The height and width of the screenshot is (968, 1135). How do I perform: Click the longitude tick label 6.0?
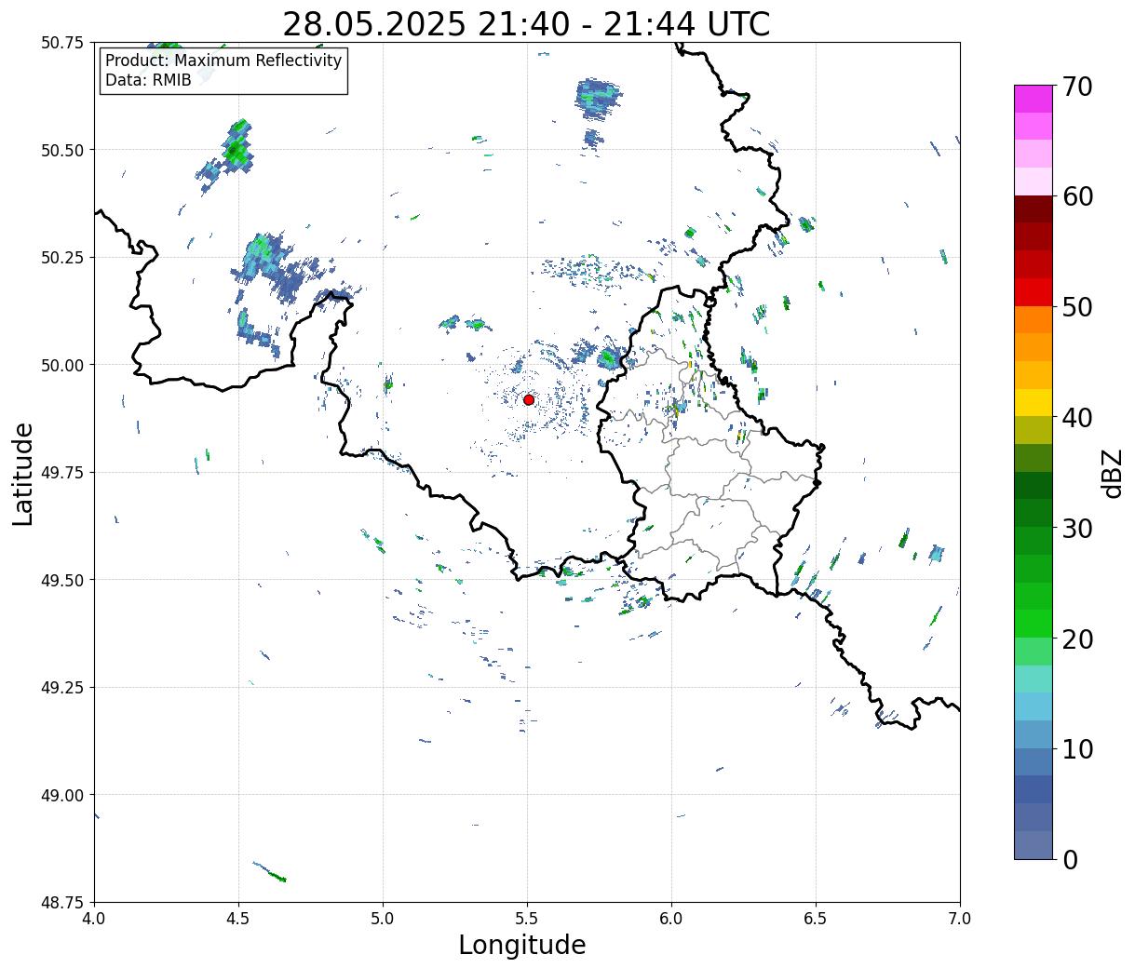click(x=671, y=918)
